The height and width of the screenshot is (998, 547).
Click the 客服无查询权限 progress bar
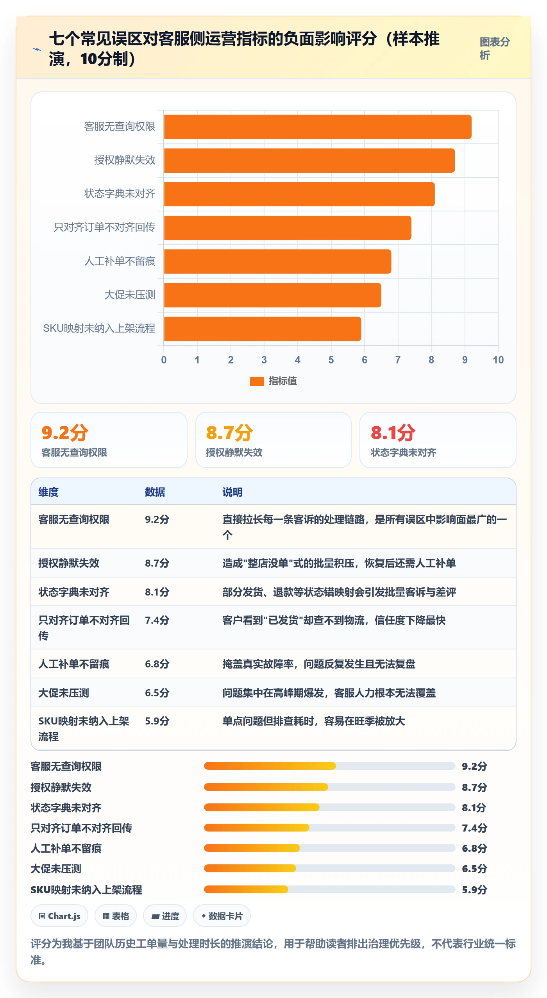[329, 766]
